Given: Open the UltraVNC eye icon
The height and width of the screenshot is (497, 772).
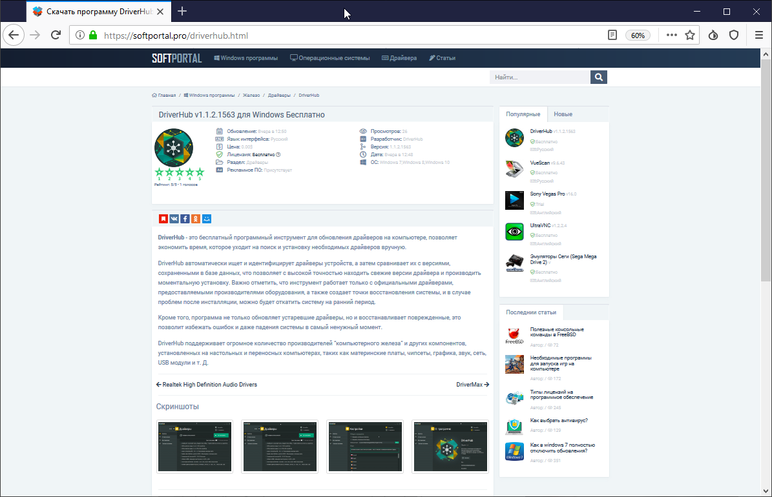Looking at the screenshot, I should [x=514, y=231].
